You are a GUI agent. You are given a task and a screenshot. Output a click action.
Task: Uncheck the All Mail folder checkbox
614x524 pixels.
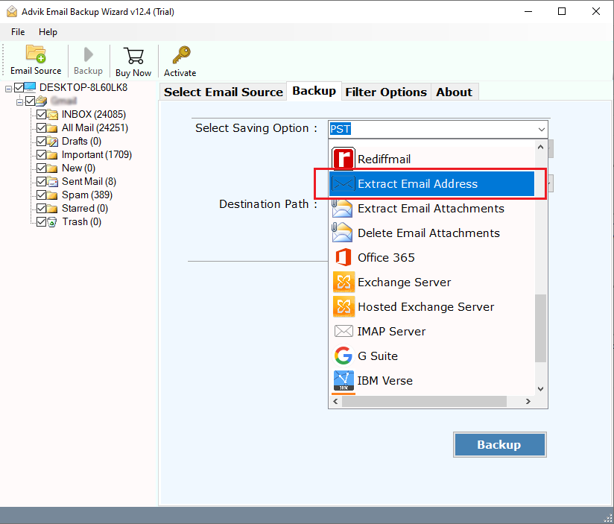tap(42, 127)
